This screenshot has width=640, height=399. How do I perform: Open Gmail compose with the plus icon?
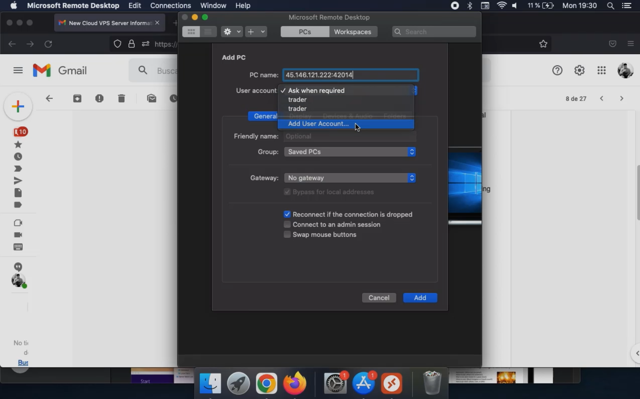click(x=18, y=106)
